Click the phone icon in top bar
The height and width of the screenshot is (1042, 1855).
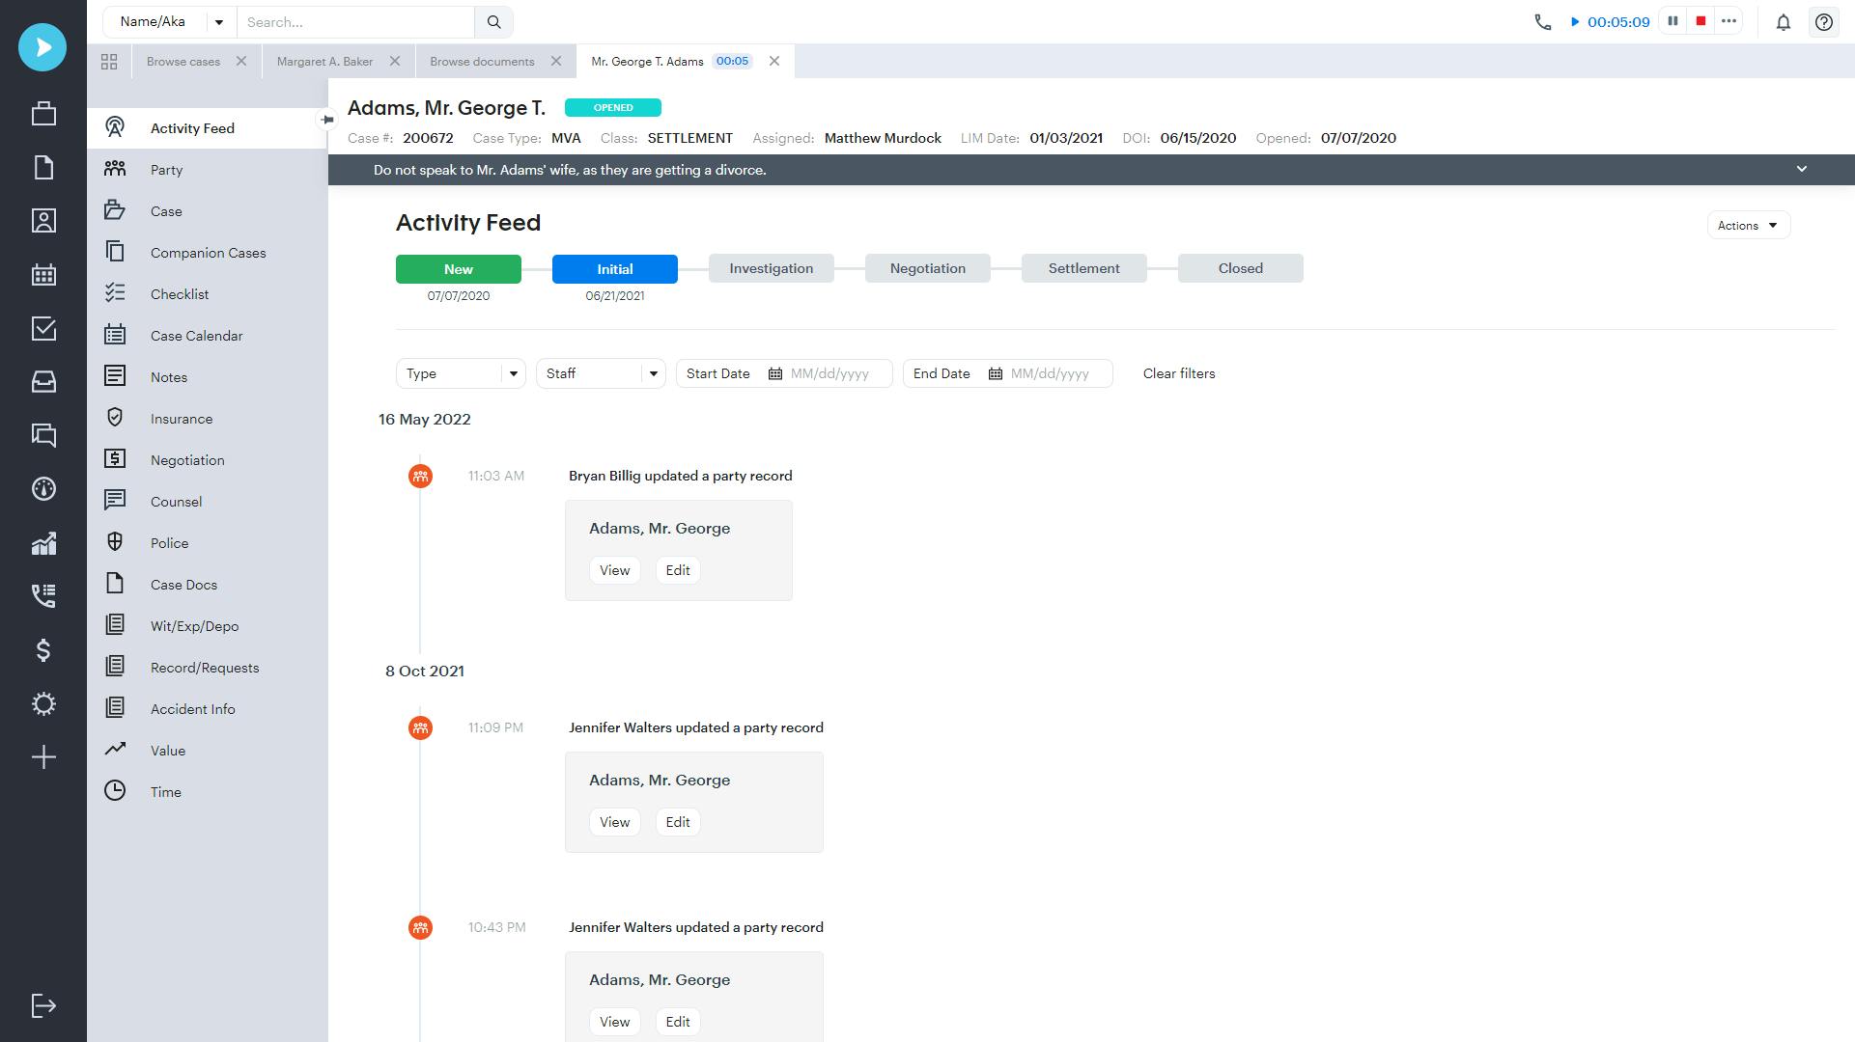click(x=1542, y=20)
